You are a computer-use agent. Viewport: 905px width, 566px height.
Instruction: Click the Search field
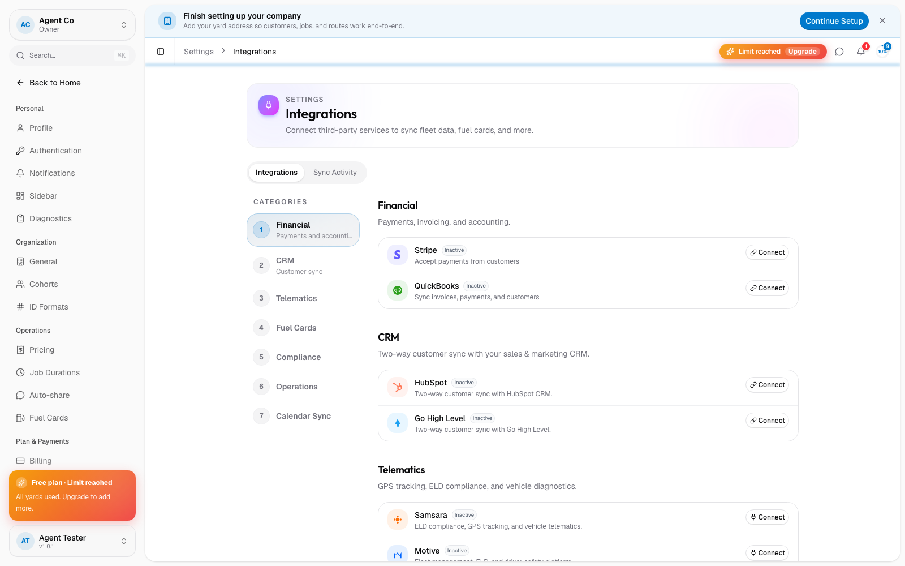(72, 55)
